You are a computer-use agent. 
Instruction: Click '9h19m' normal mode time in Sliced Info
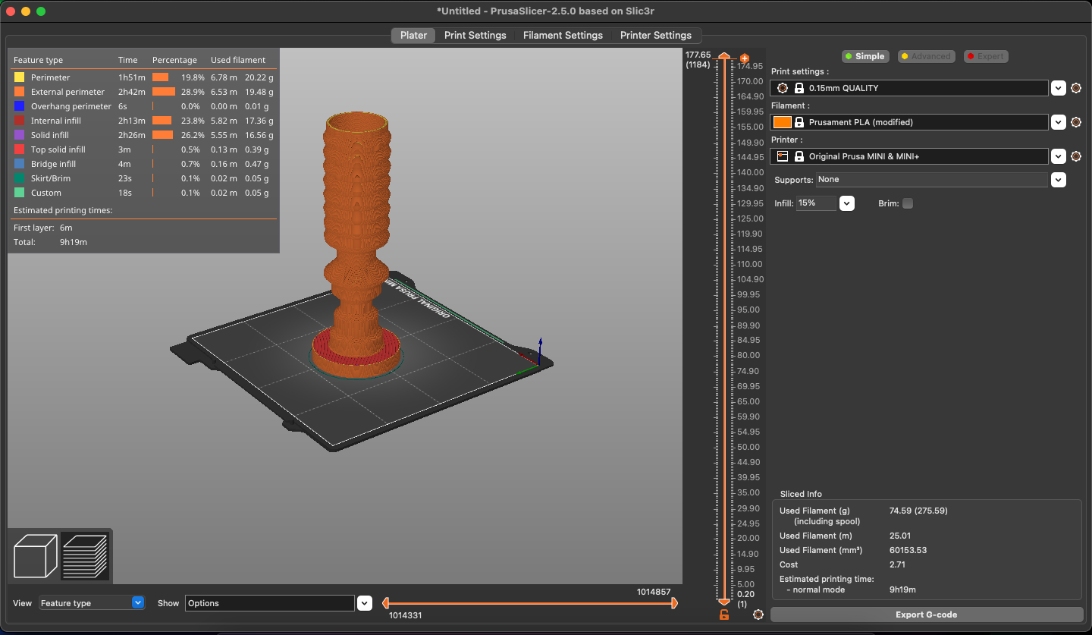click(902, 589)
